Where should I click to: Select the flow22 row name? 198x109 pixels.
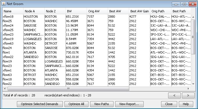pos(7,84)
